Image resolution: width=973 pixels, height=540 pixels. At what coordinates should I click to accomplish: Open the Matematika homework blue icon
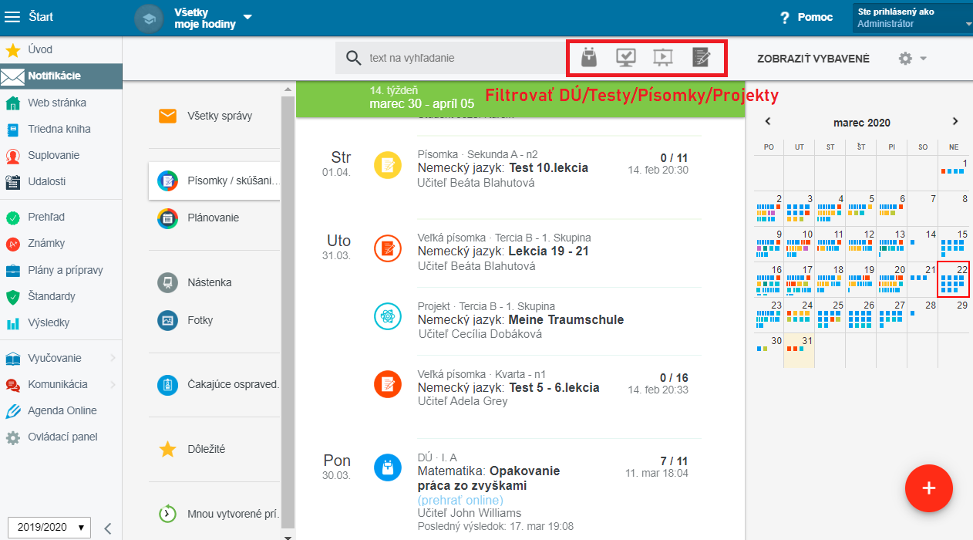coord(387,467)
